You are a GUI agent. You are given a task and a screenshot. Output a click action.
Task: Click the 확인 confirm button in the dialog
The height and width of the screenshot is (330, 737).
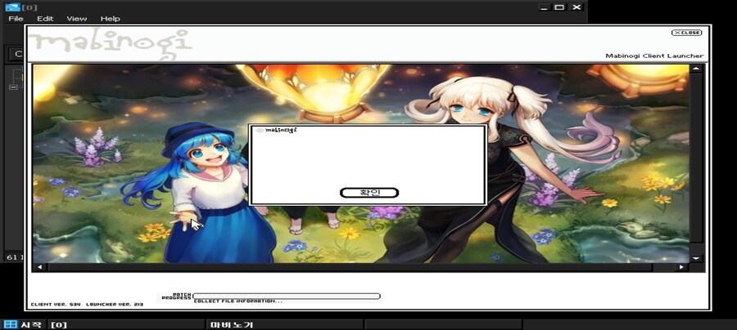click(x=369, y=193)
